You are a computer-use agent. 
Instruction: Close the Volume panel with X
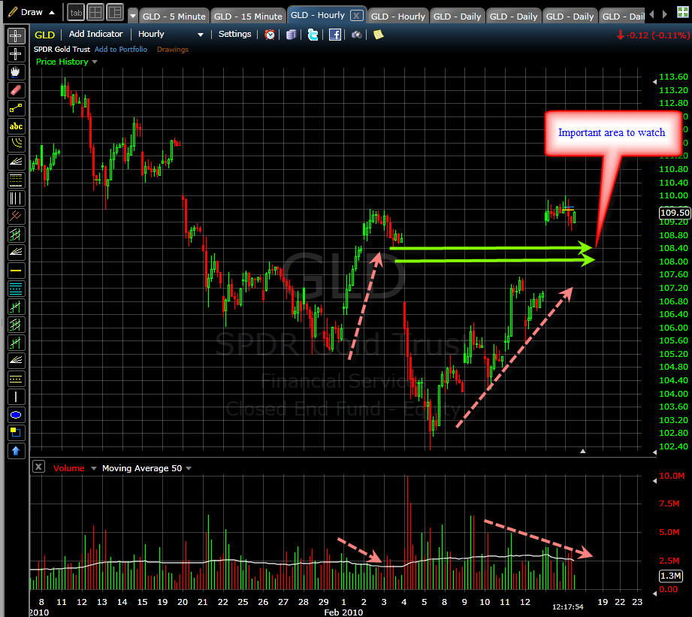pyautogui.click(x=39, y=467)
